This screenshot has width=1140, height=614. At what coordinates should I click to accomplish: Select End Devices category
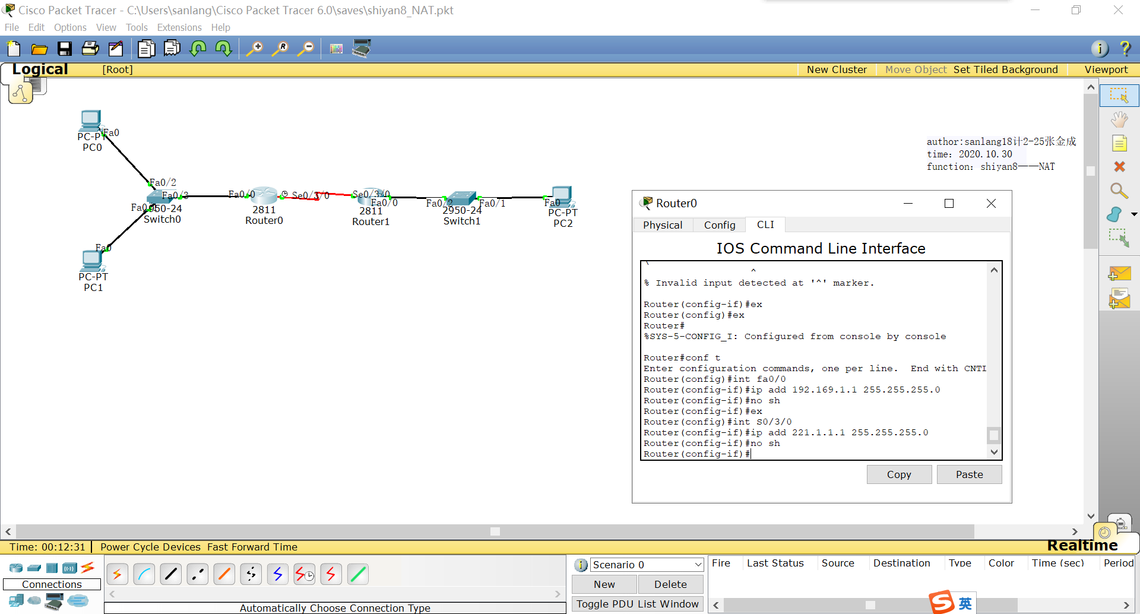16,601
